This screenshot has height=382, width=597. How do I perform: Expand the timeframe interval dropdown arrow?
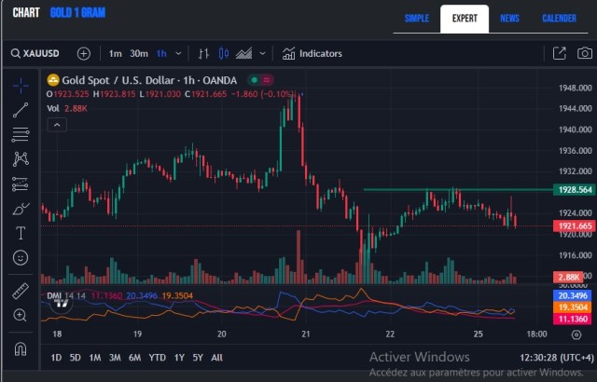pos(179,54)
